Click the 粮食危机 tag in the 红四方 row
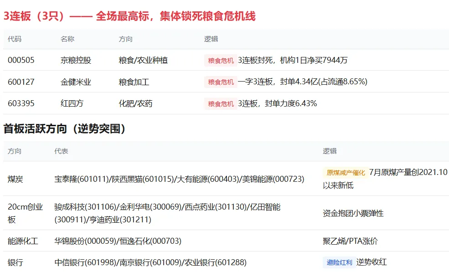Viewport: 449px width, 272px height. (x=221, y=103)
